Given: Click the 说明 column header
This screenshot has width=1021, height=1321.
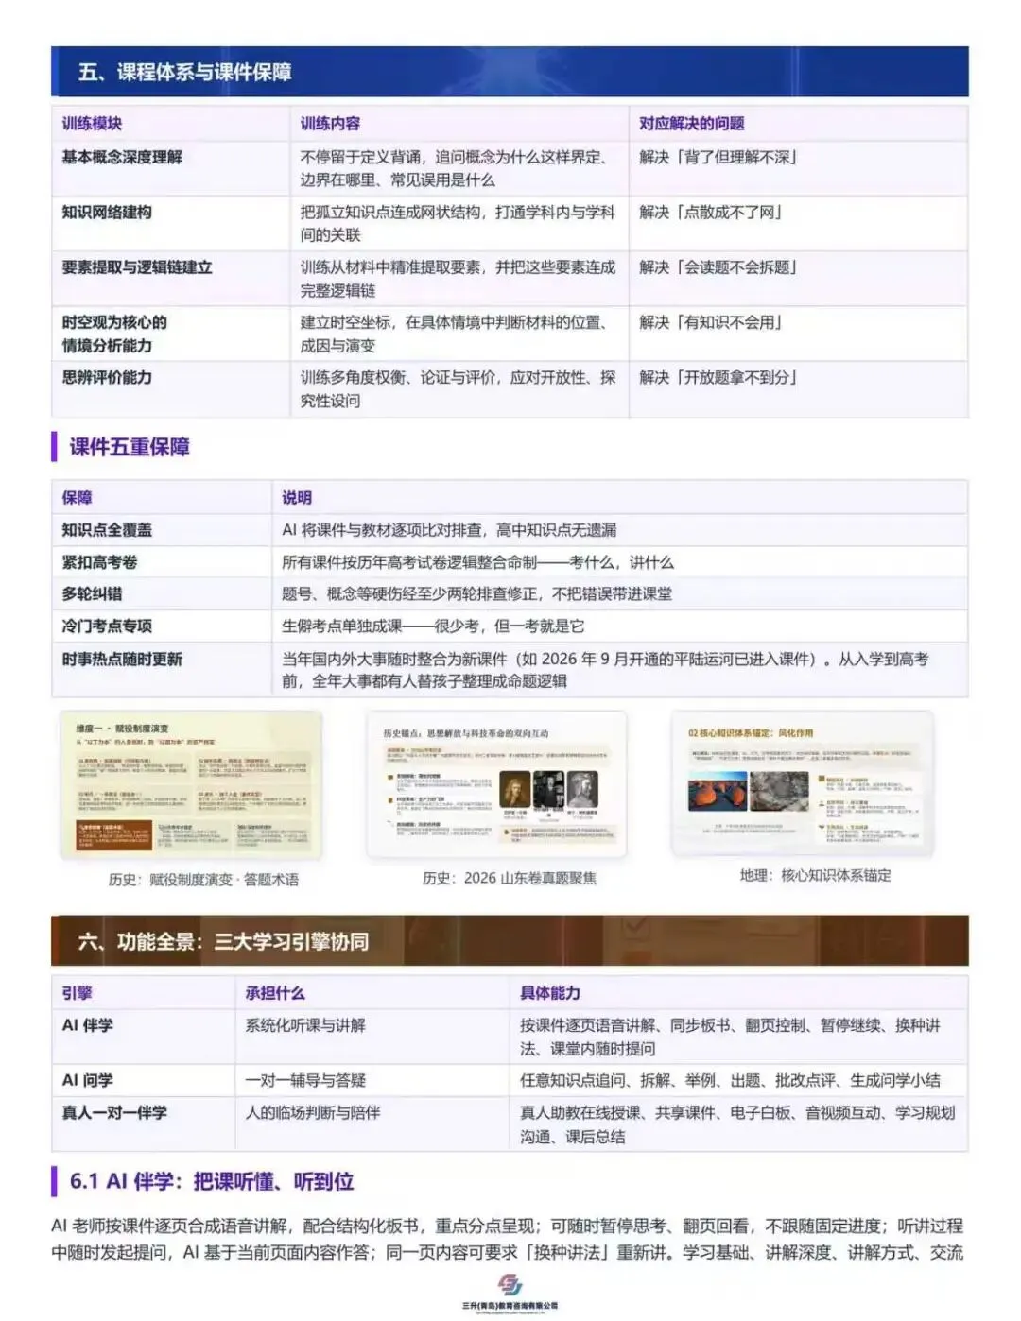Looking at the screenshot, I should 297,498.
